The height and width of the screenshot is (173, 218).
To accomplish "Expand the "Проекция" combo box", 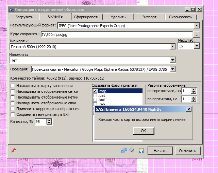I will 172,69.
